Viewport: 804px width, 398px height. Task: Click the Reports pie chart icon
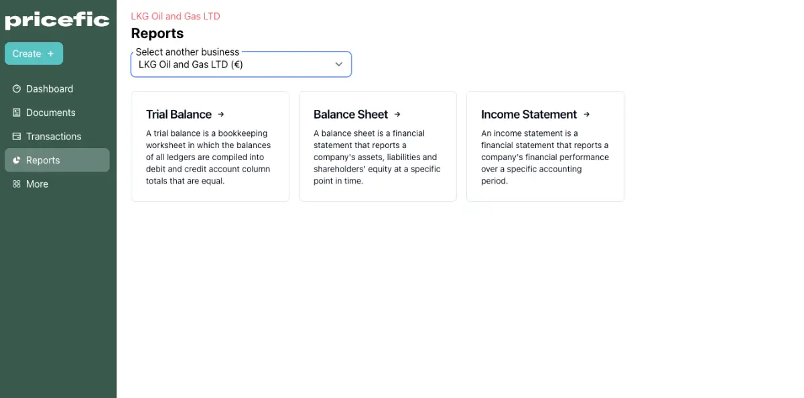17,160
